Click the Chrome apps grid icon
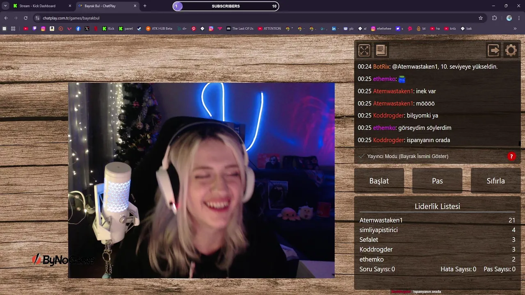This screenshot has width=525, height=295. [13, 29]
